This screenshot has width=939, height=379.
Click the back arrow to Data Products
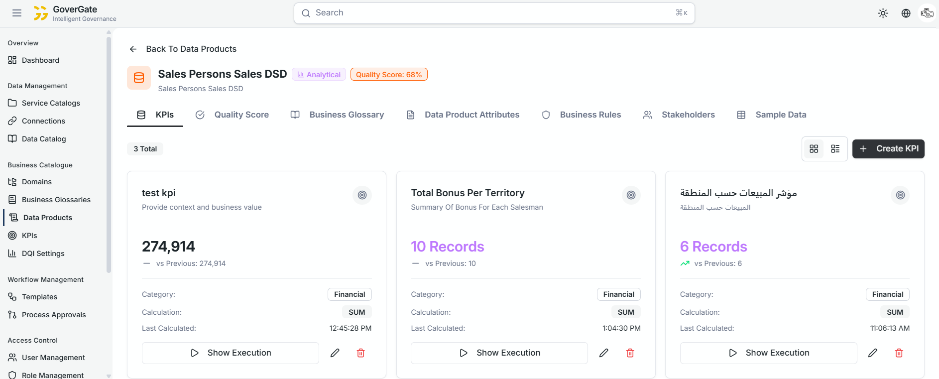pos(133,49)
